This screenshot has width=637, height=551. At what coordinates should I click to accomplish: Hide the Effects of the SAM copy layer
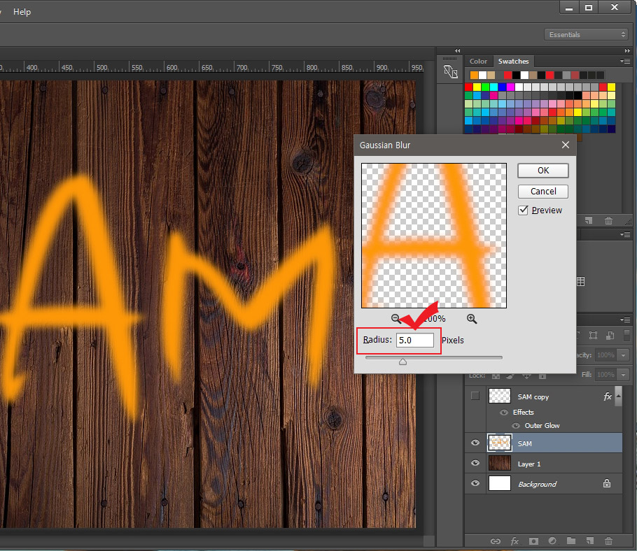[504, 413]
